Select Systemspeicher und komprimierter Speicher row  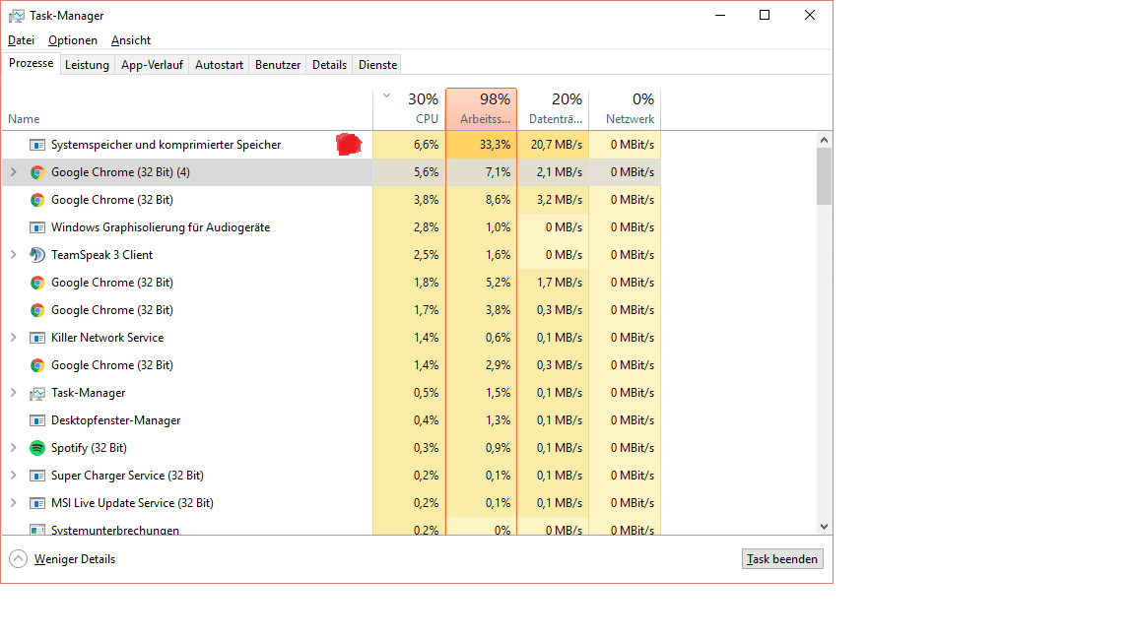click(331, 145)
